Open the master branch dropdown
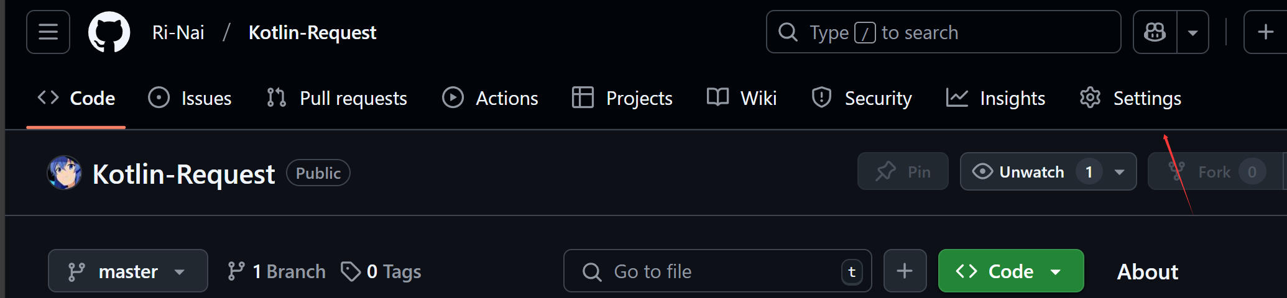Image resolution: width=1287 pixels, height=298 pixels. [127, 271]
